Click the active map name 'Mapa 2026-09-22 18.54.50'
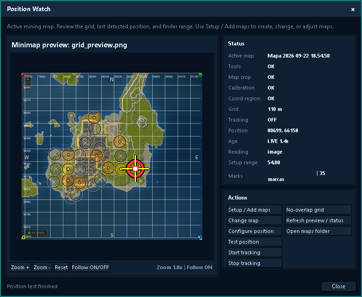This screenshot has height=297, width=362. click(298, 56)
